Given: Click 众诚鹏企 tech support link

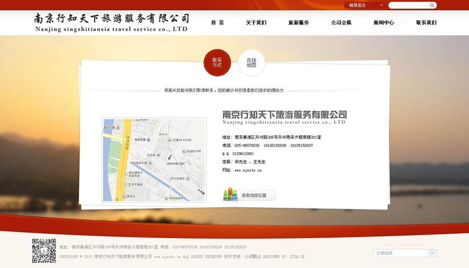Looking at the screenshot, I should click(253, 257).
